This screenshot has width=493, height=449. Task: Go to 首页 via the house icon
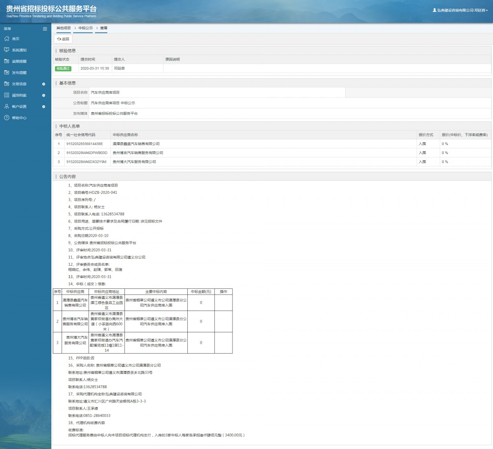[x=7, y=39]
